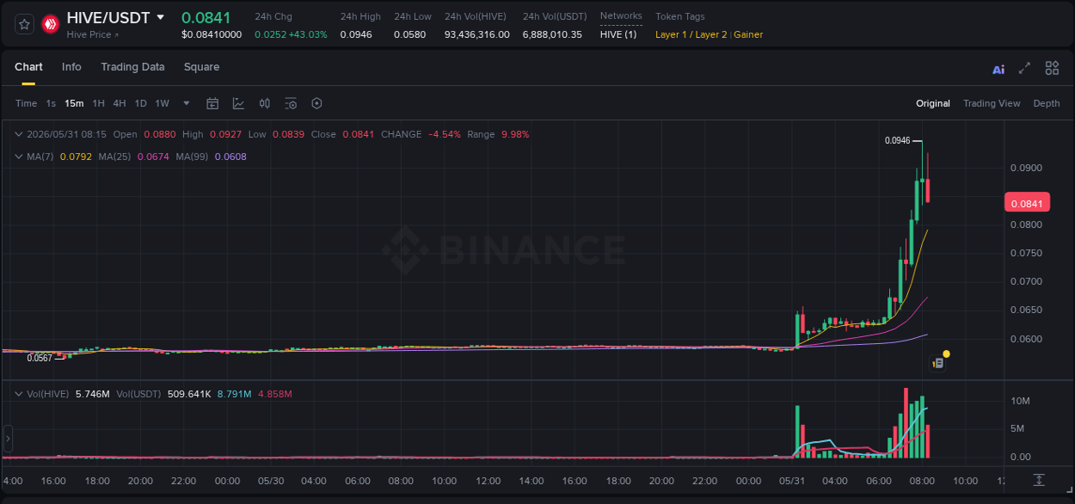This screenshot has width=1075, height=504.
Task: Switch to Trading View chart
Action: click(x=992, y=103)
